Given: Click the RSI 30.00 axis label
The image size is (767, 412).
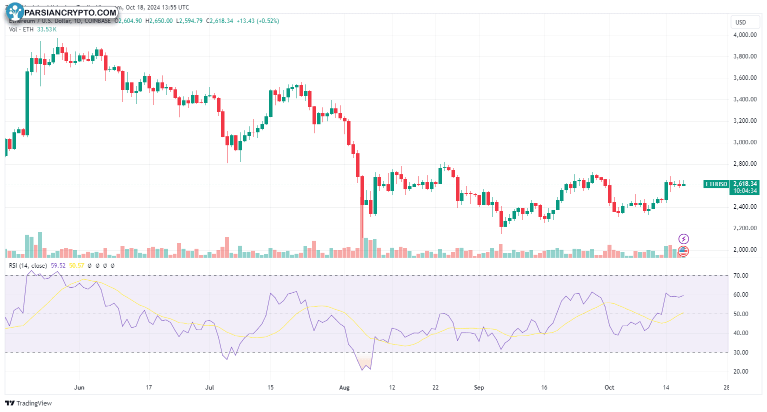Looking at the screenshot, I should pyautogui.click(x=741, y=353).
